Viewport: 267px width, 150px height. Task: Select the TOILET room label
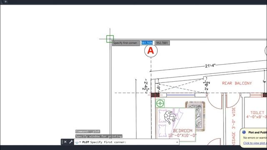click(x=257, y=112)
